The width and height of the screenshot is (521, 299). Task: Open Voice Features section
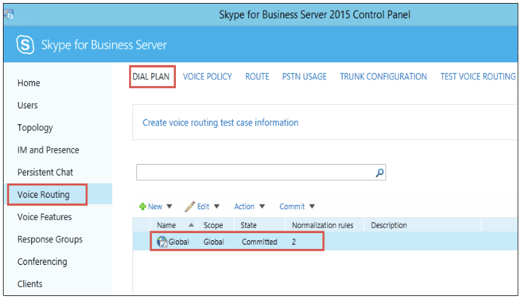tap(45, 217)
